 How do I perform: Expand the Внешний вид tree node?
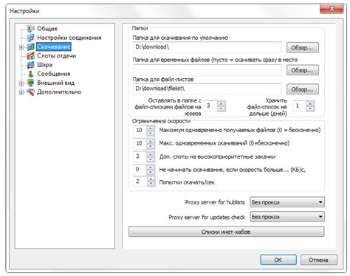[x=21, y=83]
